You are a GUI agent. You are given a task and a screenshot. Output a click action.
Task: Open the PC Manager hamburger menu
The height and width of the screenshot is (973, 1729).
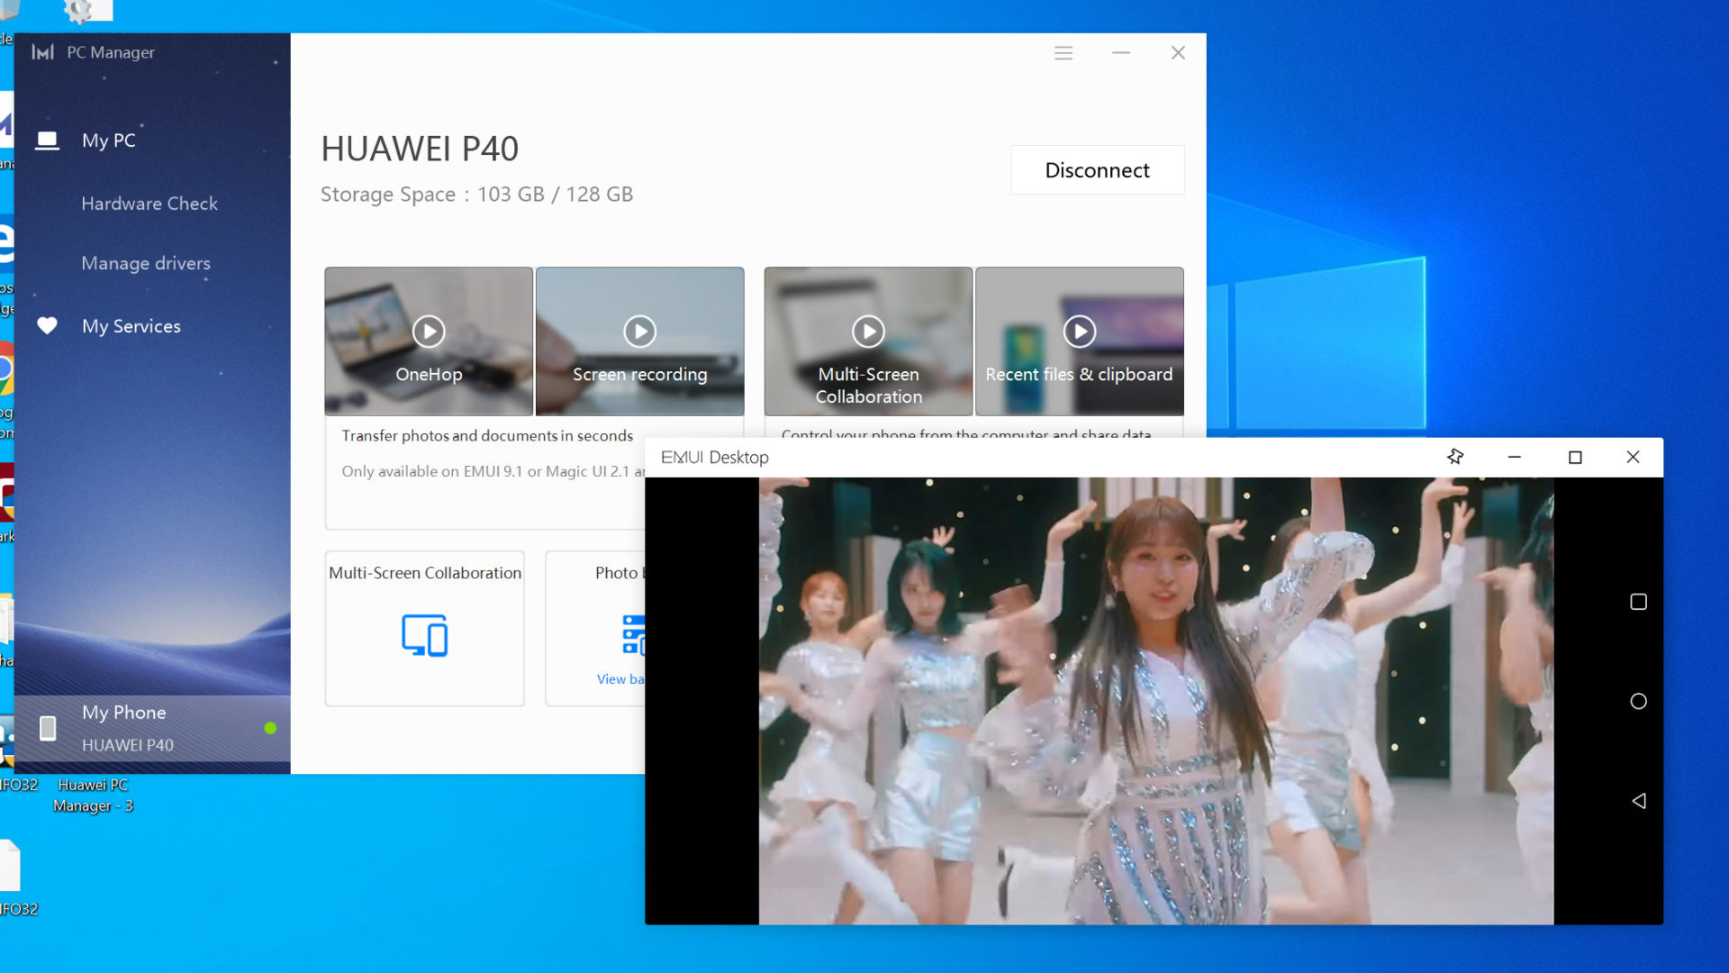[1064, 53]
